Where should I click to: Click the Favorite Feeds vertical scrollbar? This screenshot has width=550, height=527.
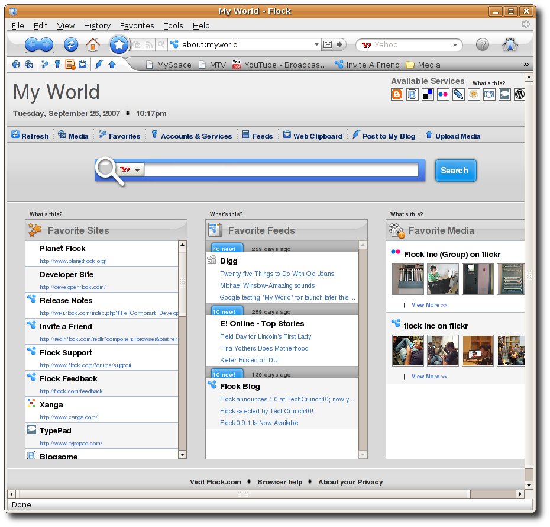pyautogui.click(x=363, y=349)
